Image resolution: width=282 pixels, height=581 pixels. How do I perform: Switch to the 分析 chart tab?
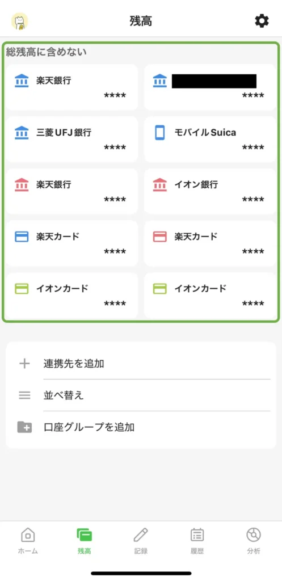tap(254, 541)
